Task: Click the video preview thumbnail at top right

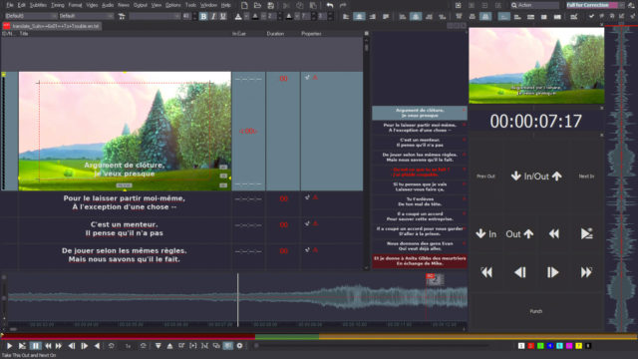Action: [536, 66]
